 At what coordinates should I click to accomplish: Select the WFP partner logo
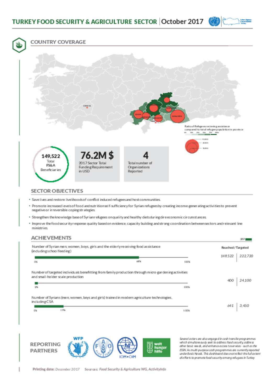click(x=78, y=347)
